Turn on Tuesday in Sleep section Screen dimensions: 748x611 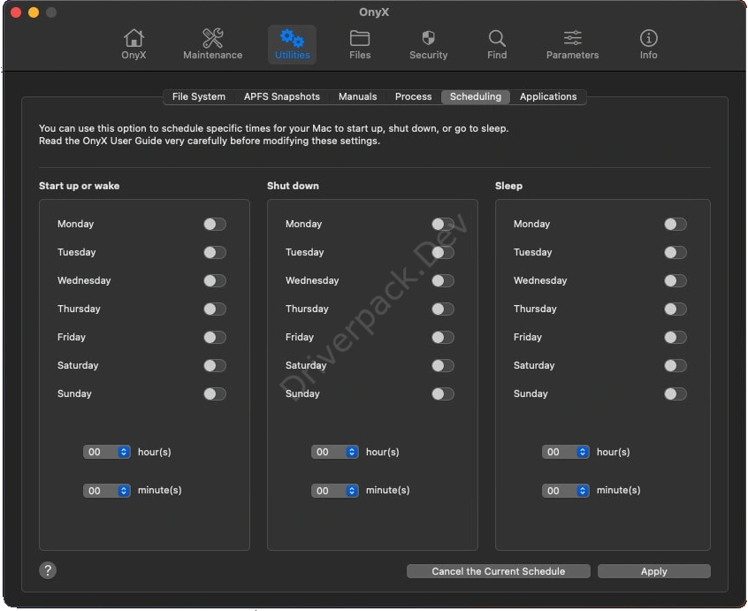click(x=675, y=252)
